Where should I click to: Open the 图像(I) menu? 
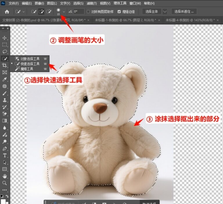point(39,3)
